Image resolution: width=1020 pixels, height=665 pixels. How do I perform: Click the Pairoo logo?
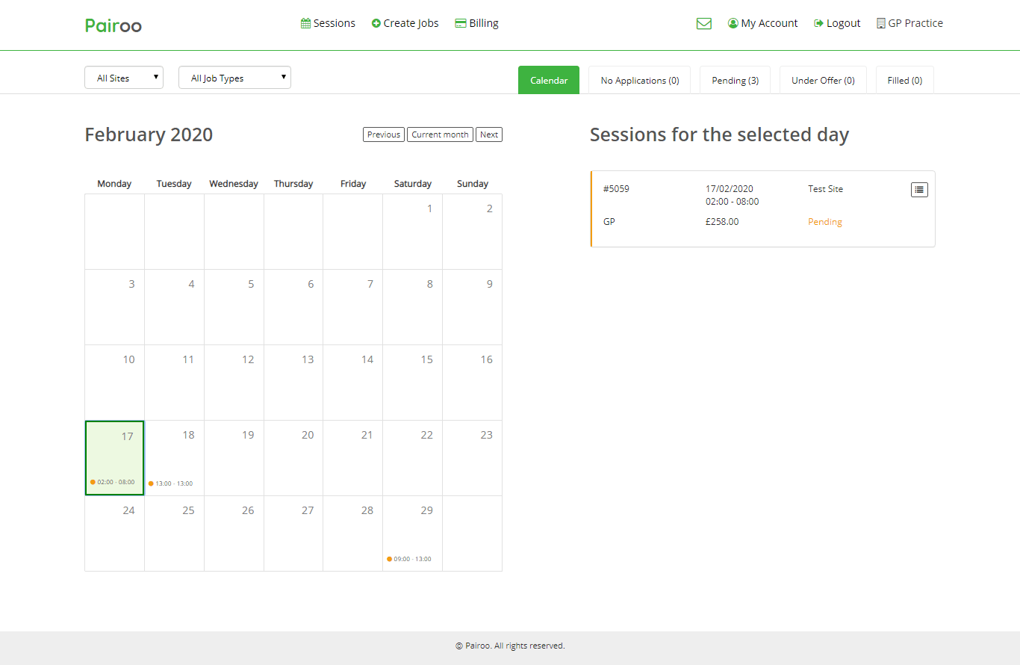(113, 25)
